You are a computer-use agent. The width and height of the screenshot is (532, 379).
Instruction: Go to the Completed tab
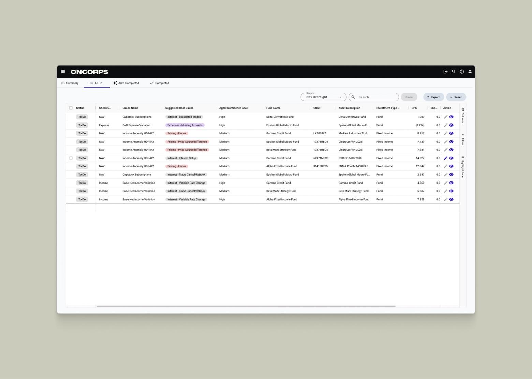click(160, 83)
